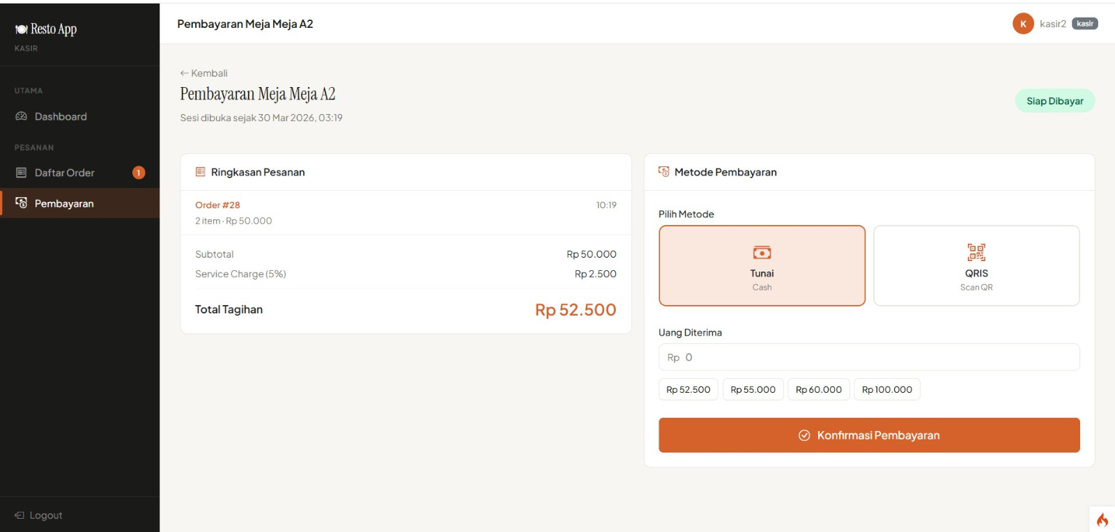Open Daftar Order menu item

coord(65,173)
